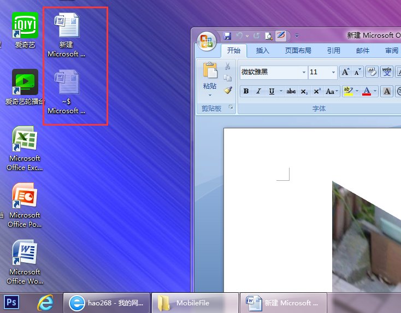Switch to the MobileFile folder taskbar window
The image size is (401, 313).
coord(195,303)
